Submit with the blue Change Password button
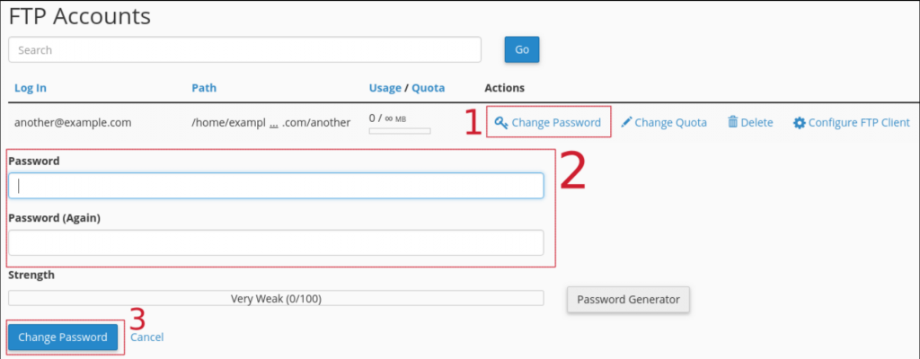Viewport: 920px width, 359px height. coord(63,337)
